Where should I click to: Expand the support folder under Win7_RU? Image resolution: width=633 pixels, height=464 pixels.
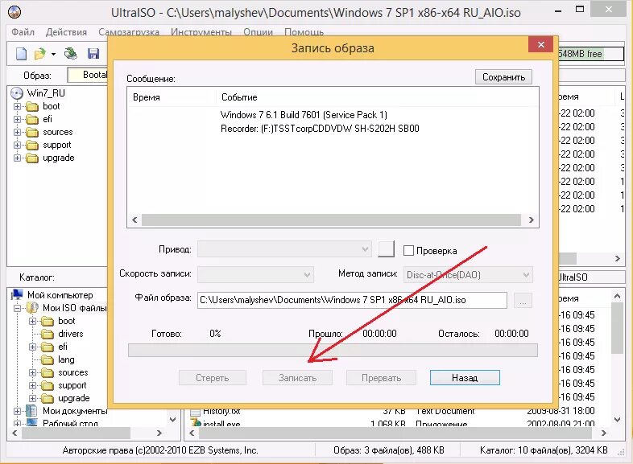click(x=17, y=145)
